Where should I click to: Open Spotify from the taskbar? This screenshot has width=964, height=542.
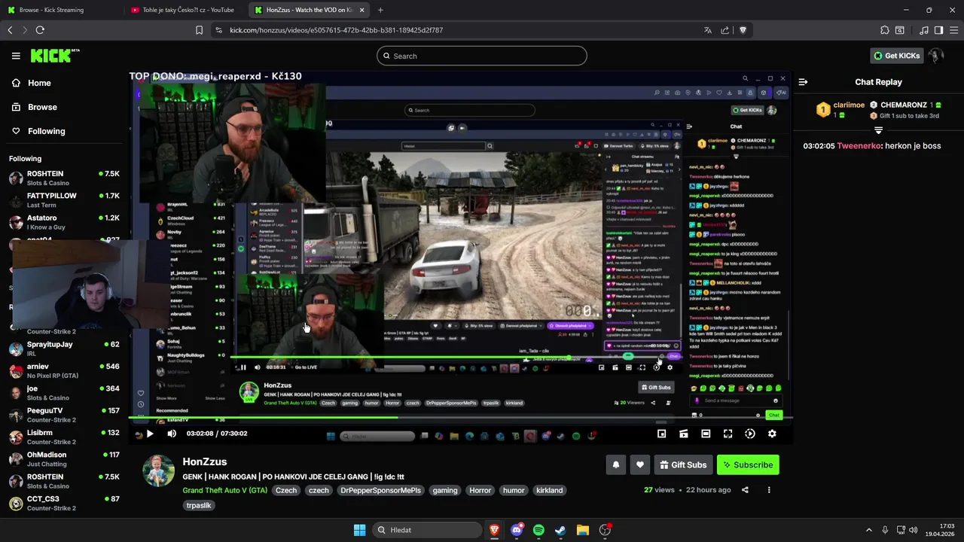pyautogui.click(x=538, y=530)
